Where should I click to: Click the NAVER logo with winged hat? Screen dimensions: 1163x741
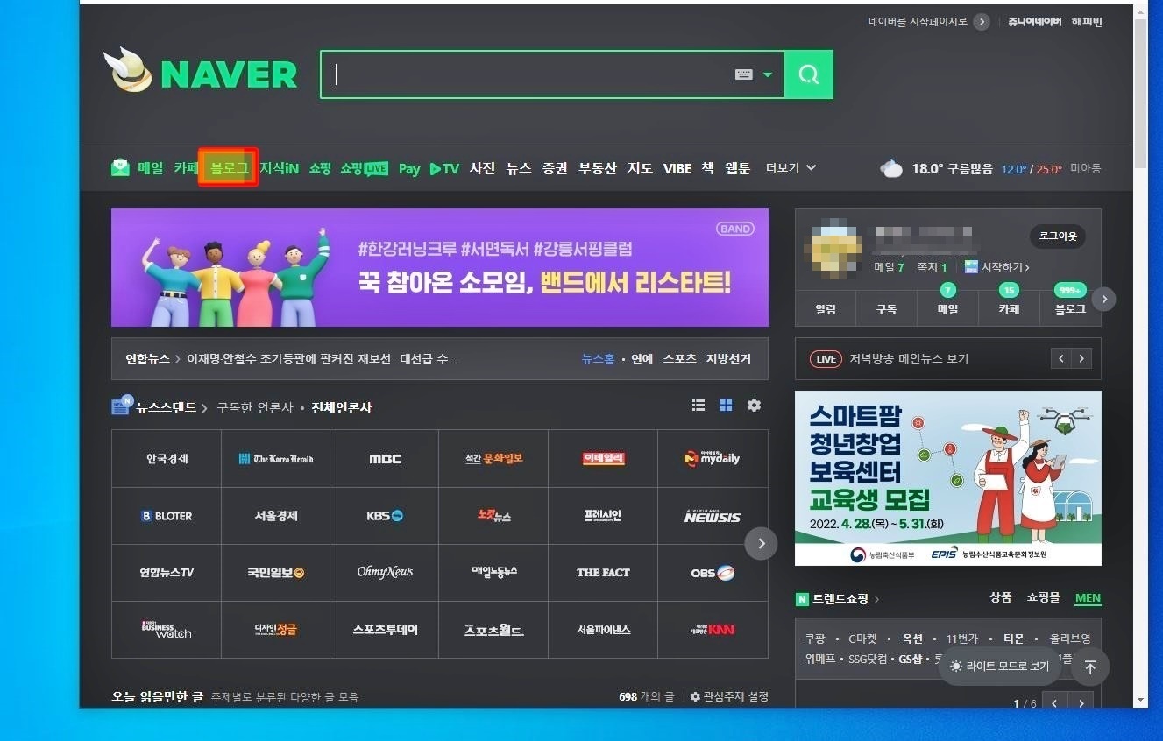(200, 71)
